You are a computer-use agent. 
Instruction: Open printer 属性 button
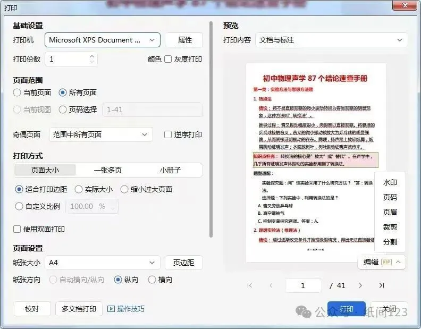click(184, 40)
